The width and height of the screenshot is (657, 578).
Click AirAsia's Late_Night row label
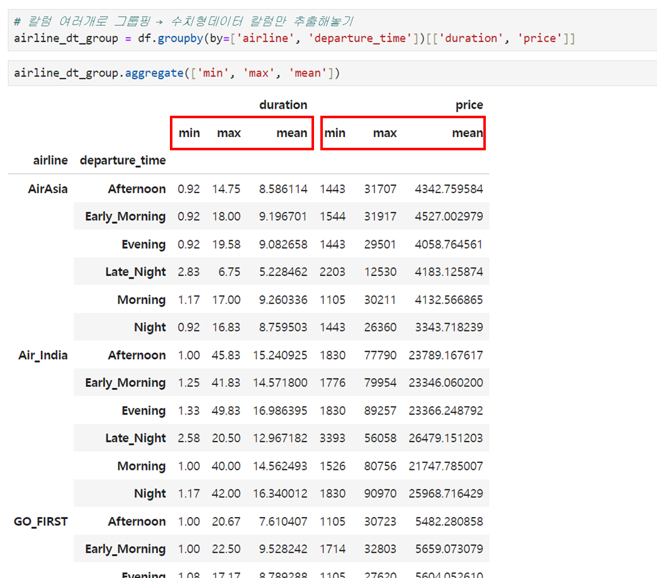pos(136,272)
